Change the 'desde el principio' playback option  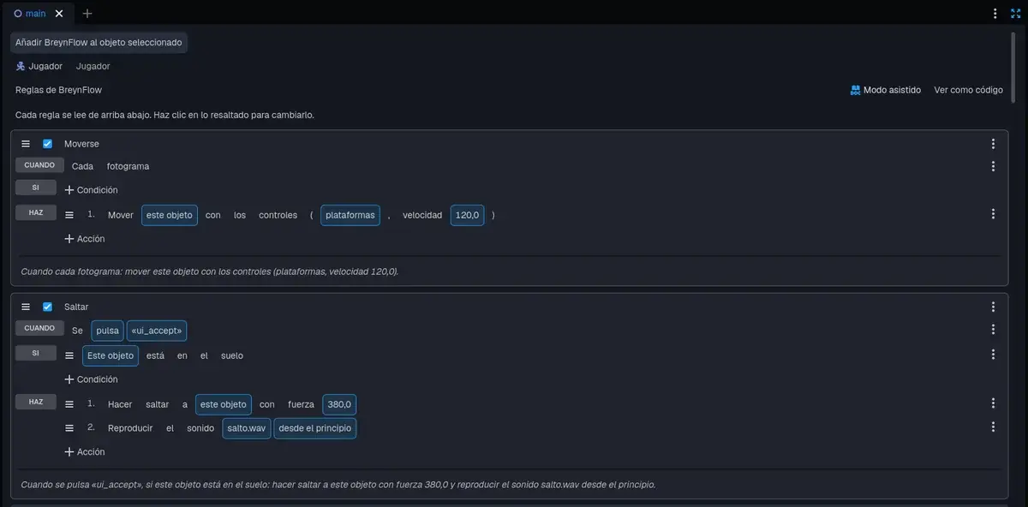click(x=314, y=428)
